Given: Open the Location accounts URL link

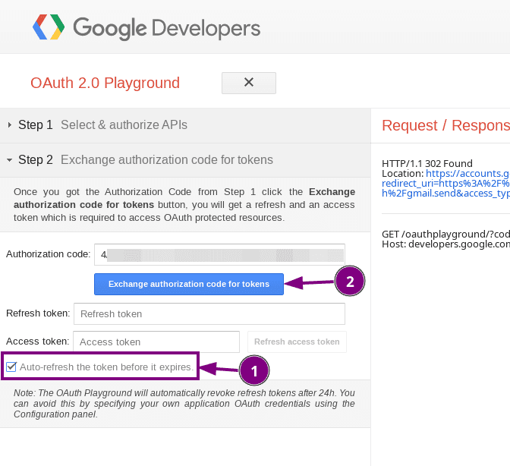Looking at the screenshot, I should pos(467,174).
